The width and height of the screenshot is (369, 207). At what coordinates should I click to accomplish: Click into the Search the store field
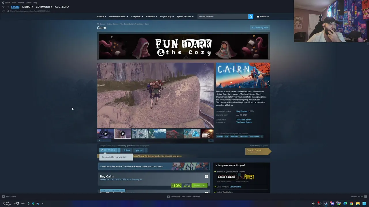tap(223, 16)
